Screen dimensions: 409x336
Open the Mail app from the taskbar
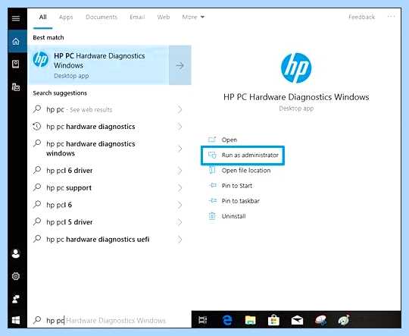(297, 320)
